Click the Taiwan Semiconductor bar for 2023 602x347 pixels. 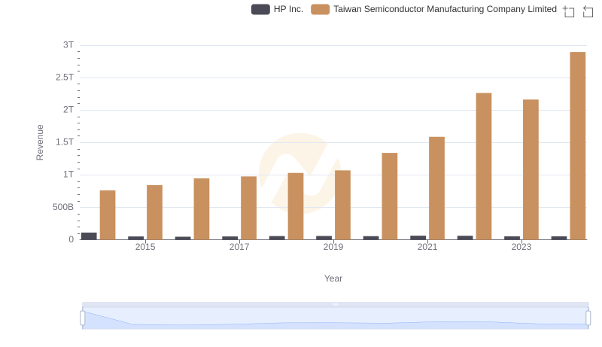(x=531, y=169)
